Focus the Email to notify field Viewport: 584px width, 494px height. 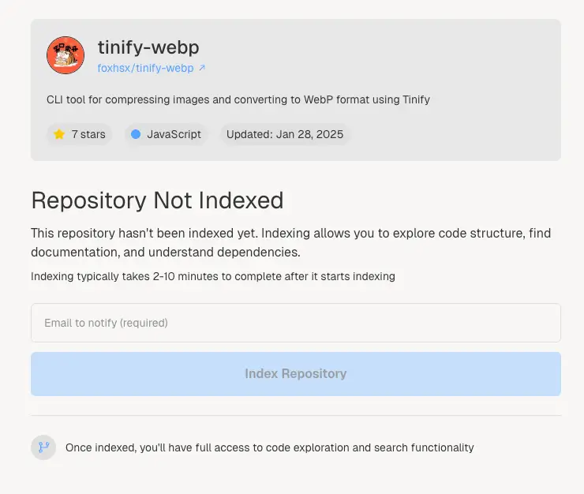coord(296,323)
